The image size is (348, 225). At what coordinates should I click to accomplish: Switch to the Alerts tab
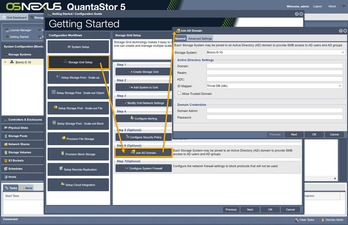pyautogui.click(x=27, y=188)
